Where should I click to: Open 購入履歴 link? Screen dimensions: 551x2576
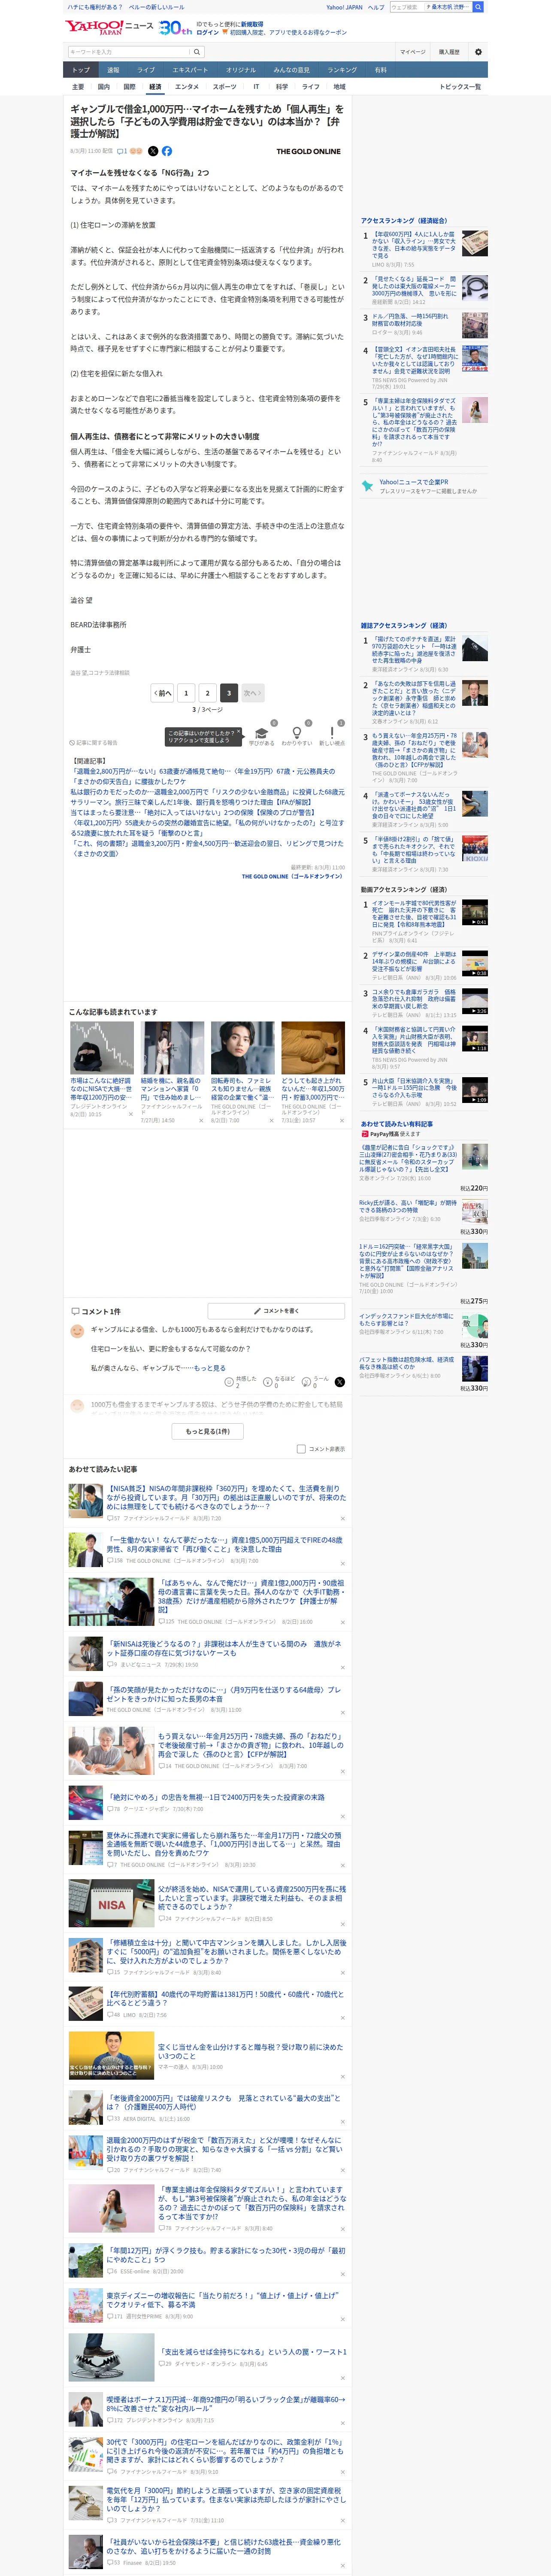[x=449, y=52]
